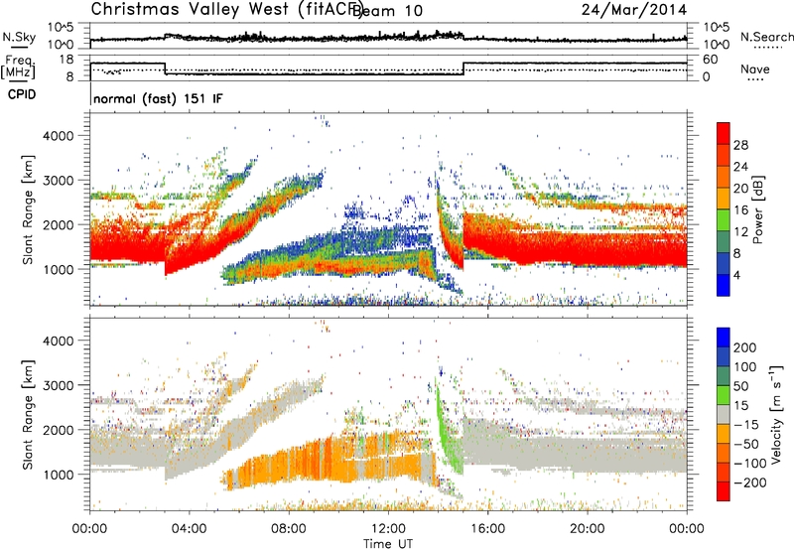Click the 'N.Search' legend label
The height and width of the screenshot is (550, 794).
pyautogui.click(x=766, y=37)
